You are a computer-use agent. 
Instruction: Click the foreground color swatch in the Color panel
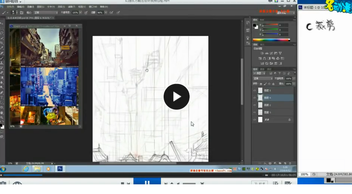254,25
